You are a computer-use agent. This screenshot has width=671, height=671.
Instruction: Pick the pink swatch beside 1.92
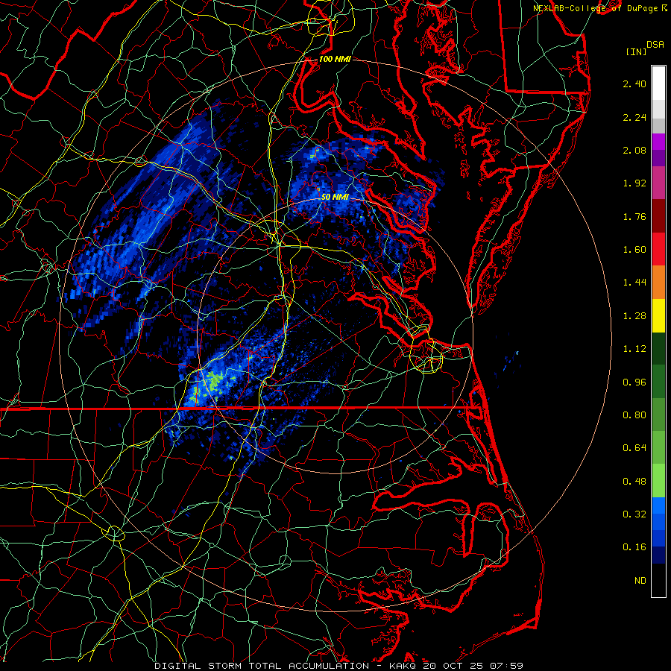[658, 183]
